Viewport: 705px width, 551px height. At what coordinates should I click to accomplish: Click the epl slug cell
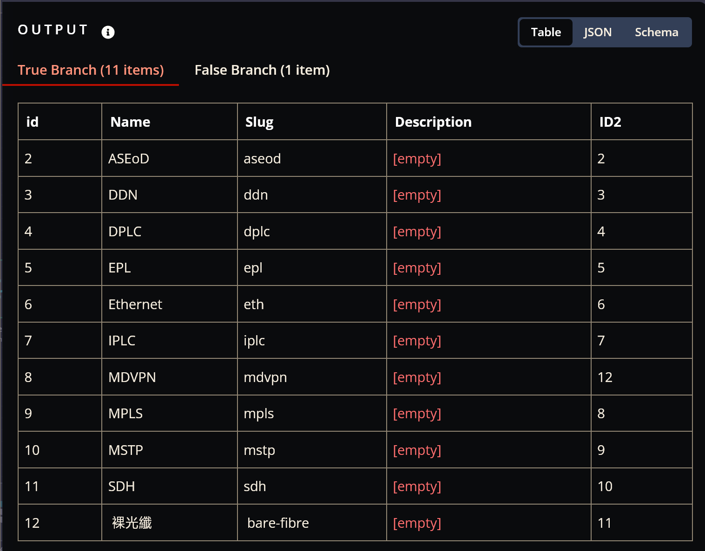point(312,267)
